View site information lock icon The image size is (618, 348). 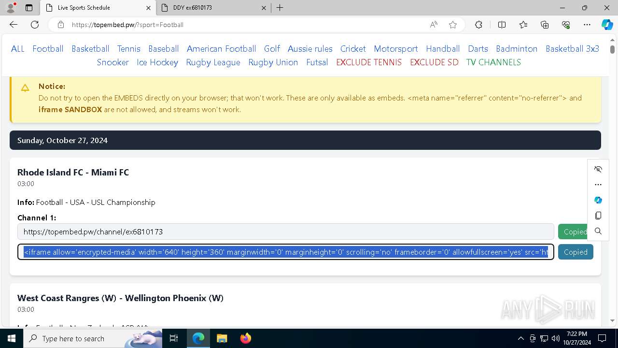coord(61,25)
